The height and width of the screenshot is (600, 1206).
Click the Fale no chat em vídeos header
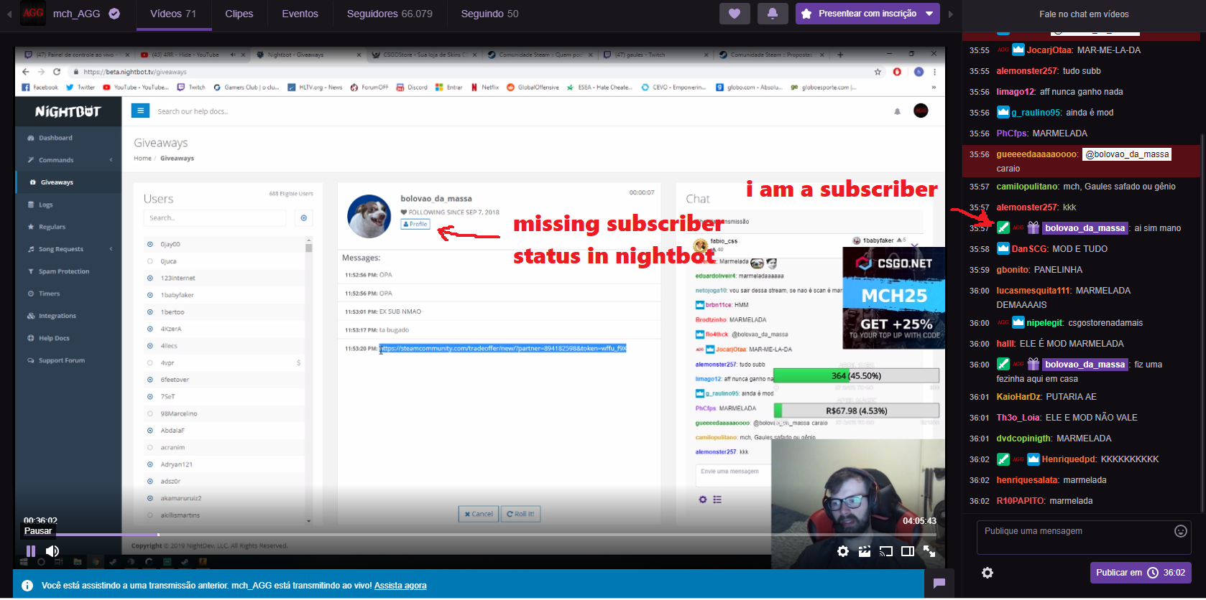pos(1084,14)
